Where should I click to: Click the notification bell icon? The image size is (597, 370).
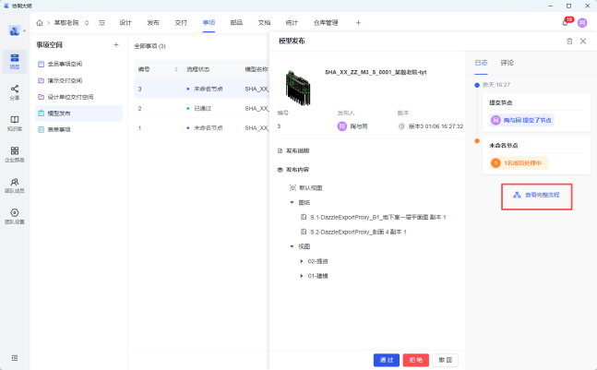point(565,22)
